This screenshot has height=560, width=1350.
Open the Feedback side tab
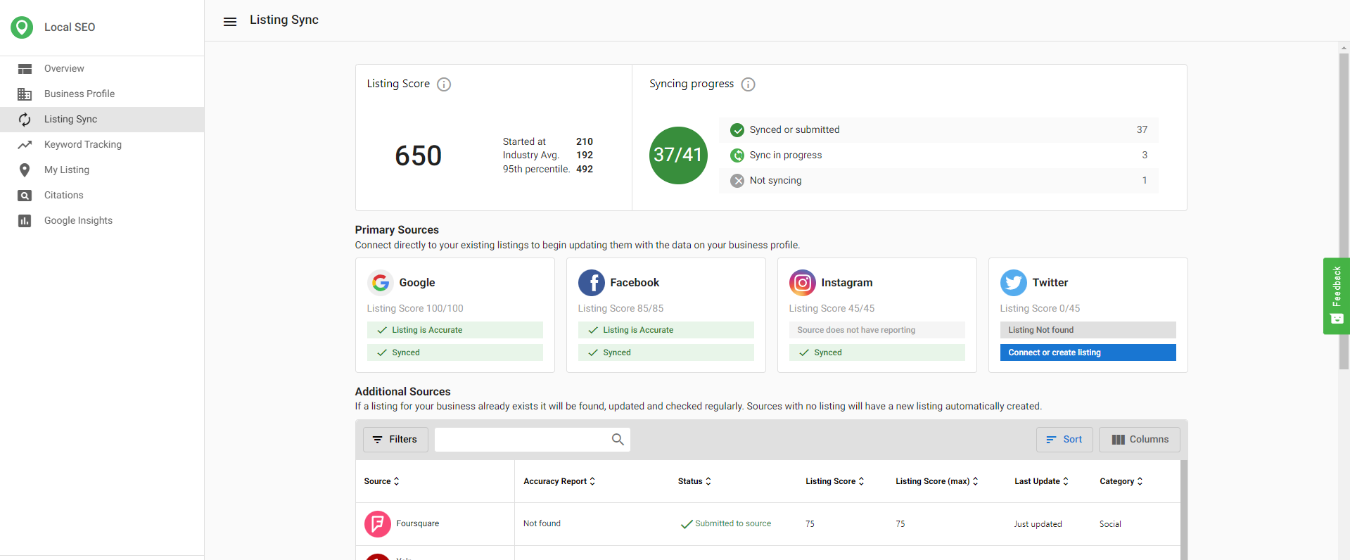[x=1337, y=296]
